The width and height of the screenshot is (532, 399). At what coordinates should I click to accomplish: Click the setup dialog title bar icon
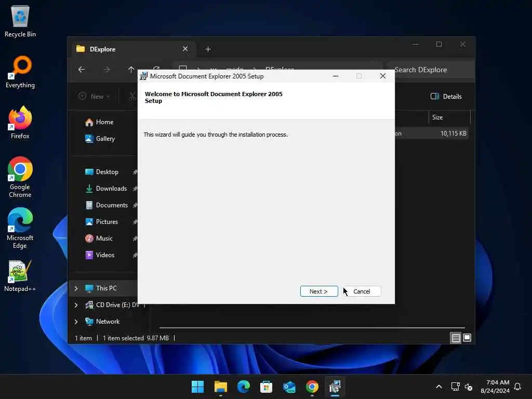[x=144, y=76]
